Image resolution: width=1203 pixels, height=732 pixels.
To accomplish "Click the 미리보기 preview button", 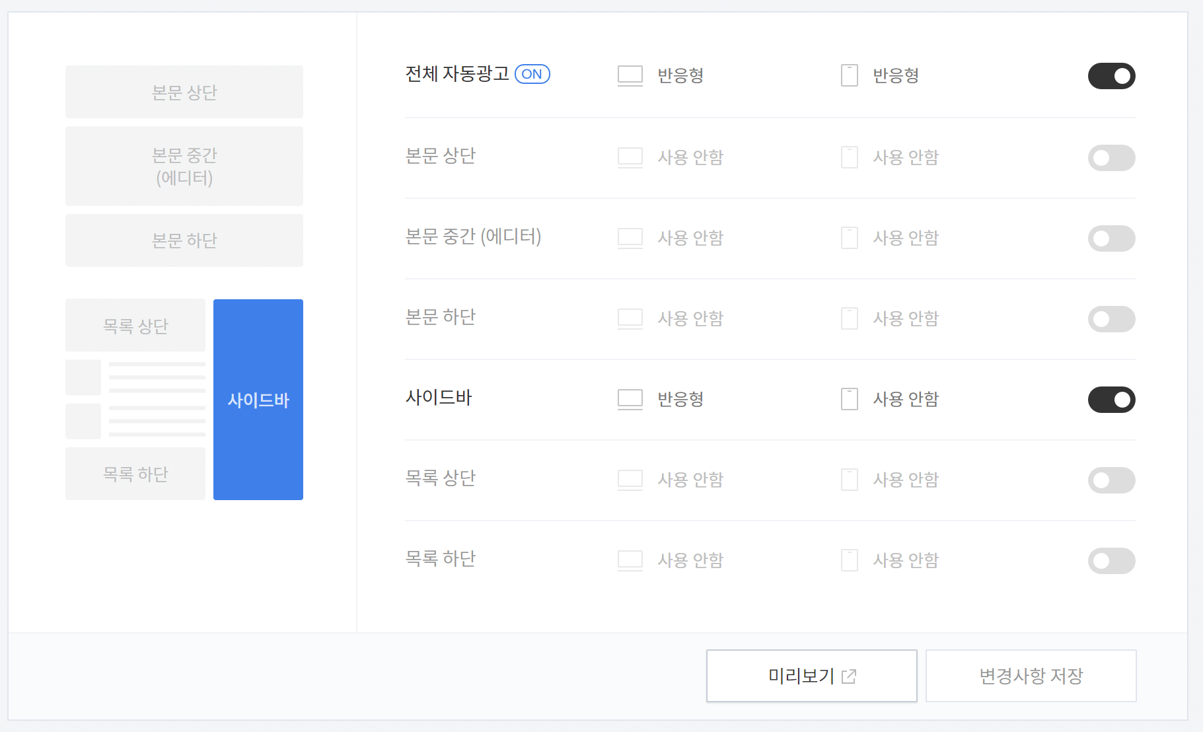I will tap(811, 676).
